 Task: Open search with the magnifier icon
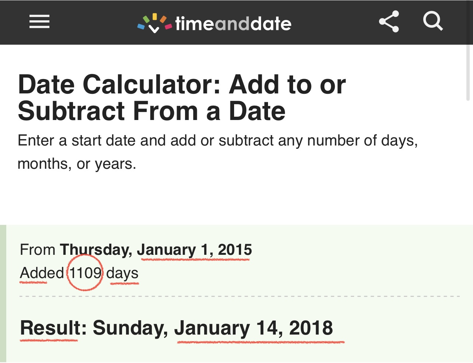coord(433,21)
